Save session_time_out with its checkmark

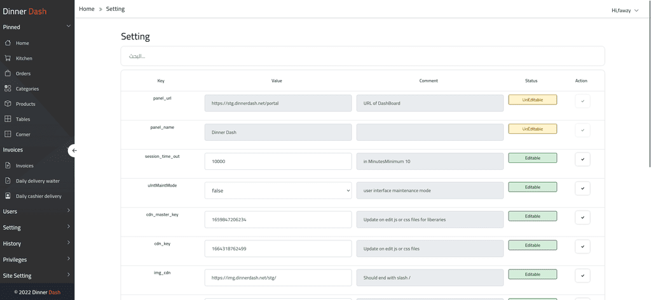(582, 159)
